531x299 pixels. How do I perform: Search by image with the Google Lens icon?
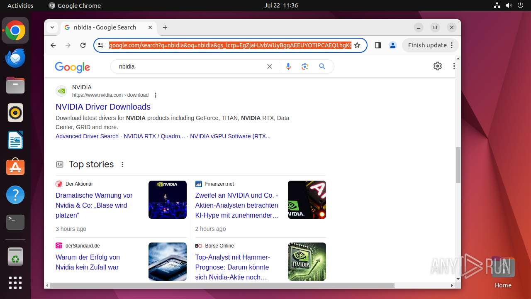point(305,66)
